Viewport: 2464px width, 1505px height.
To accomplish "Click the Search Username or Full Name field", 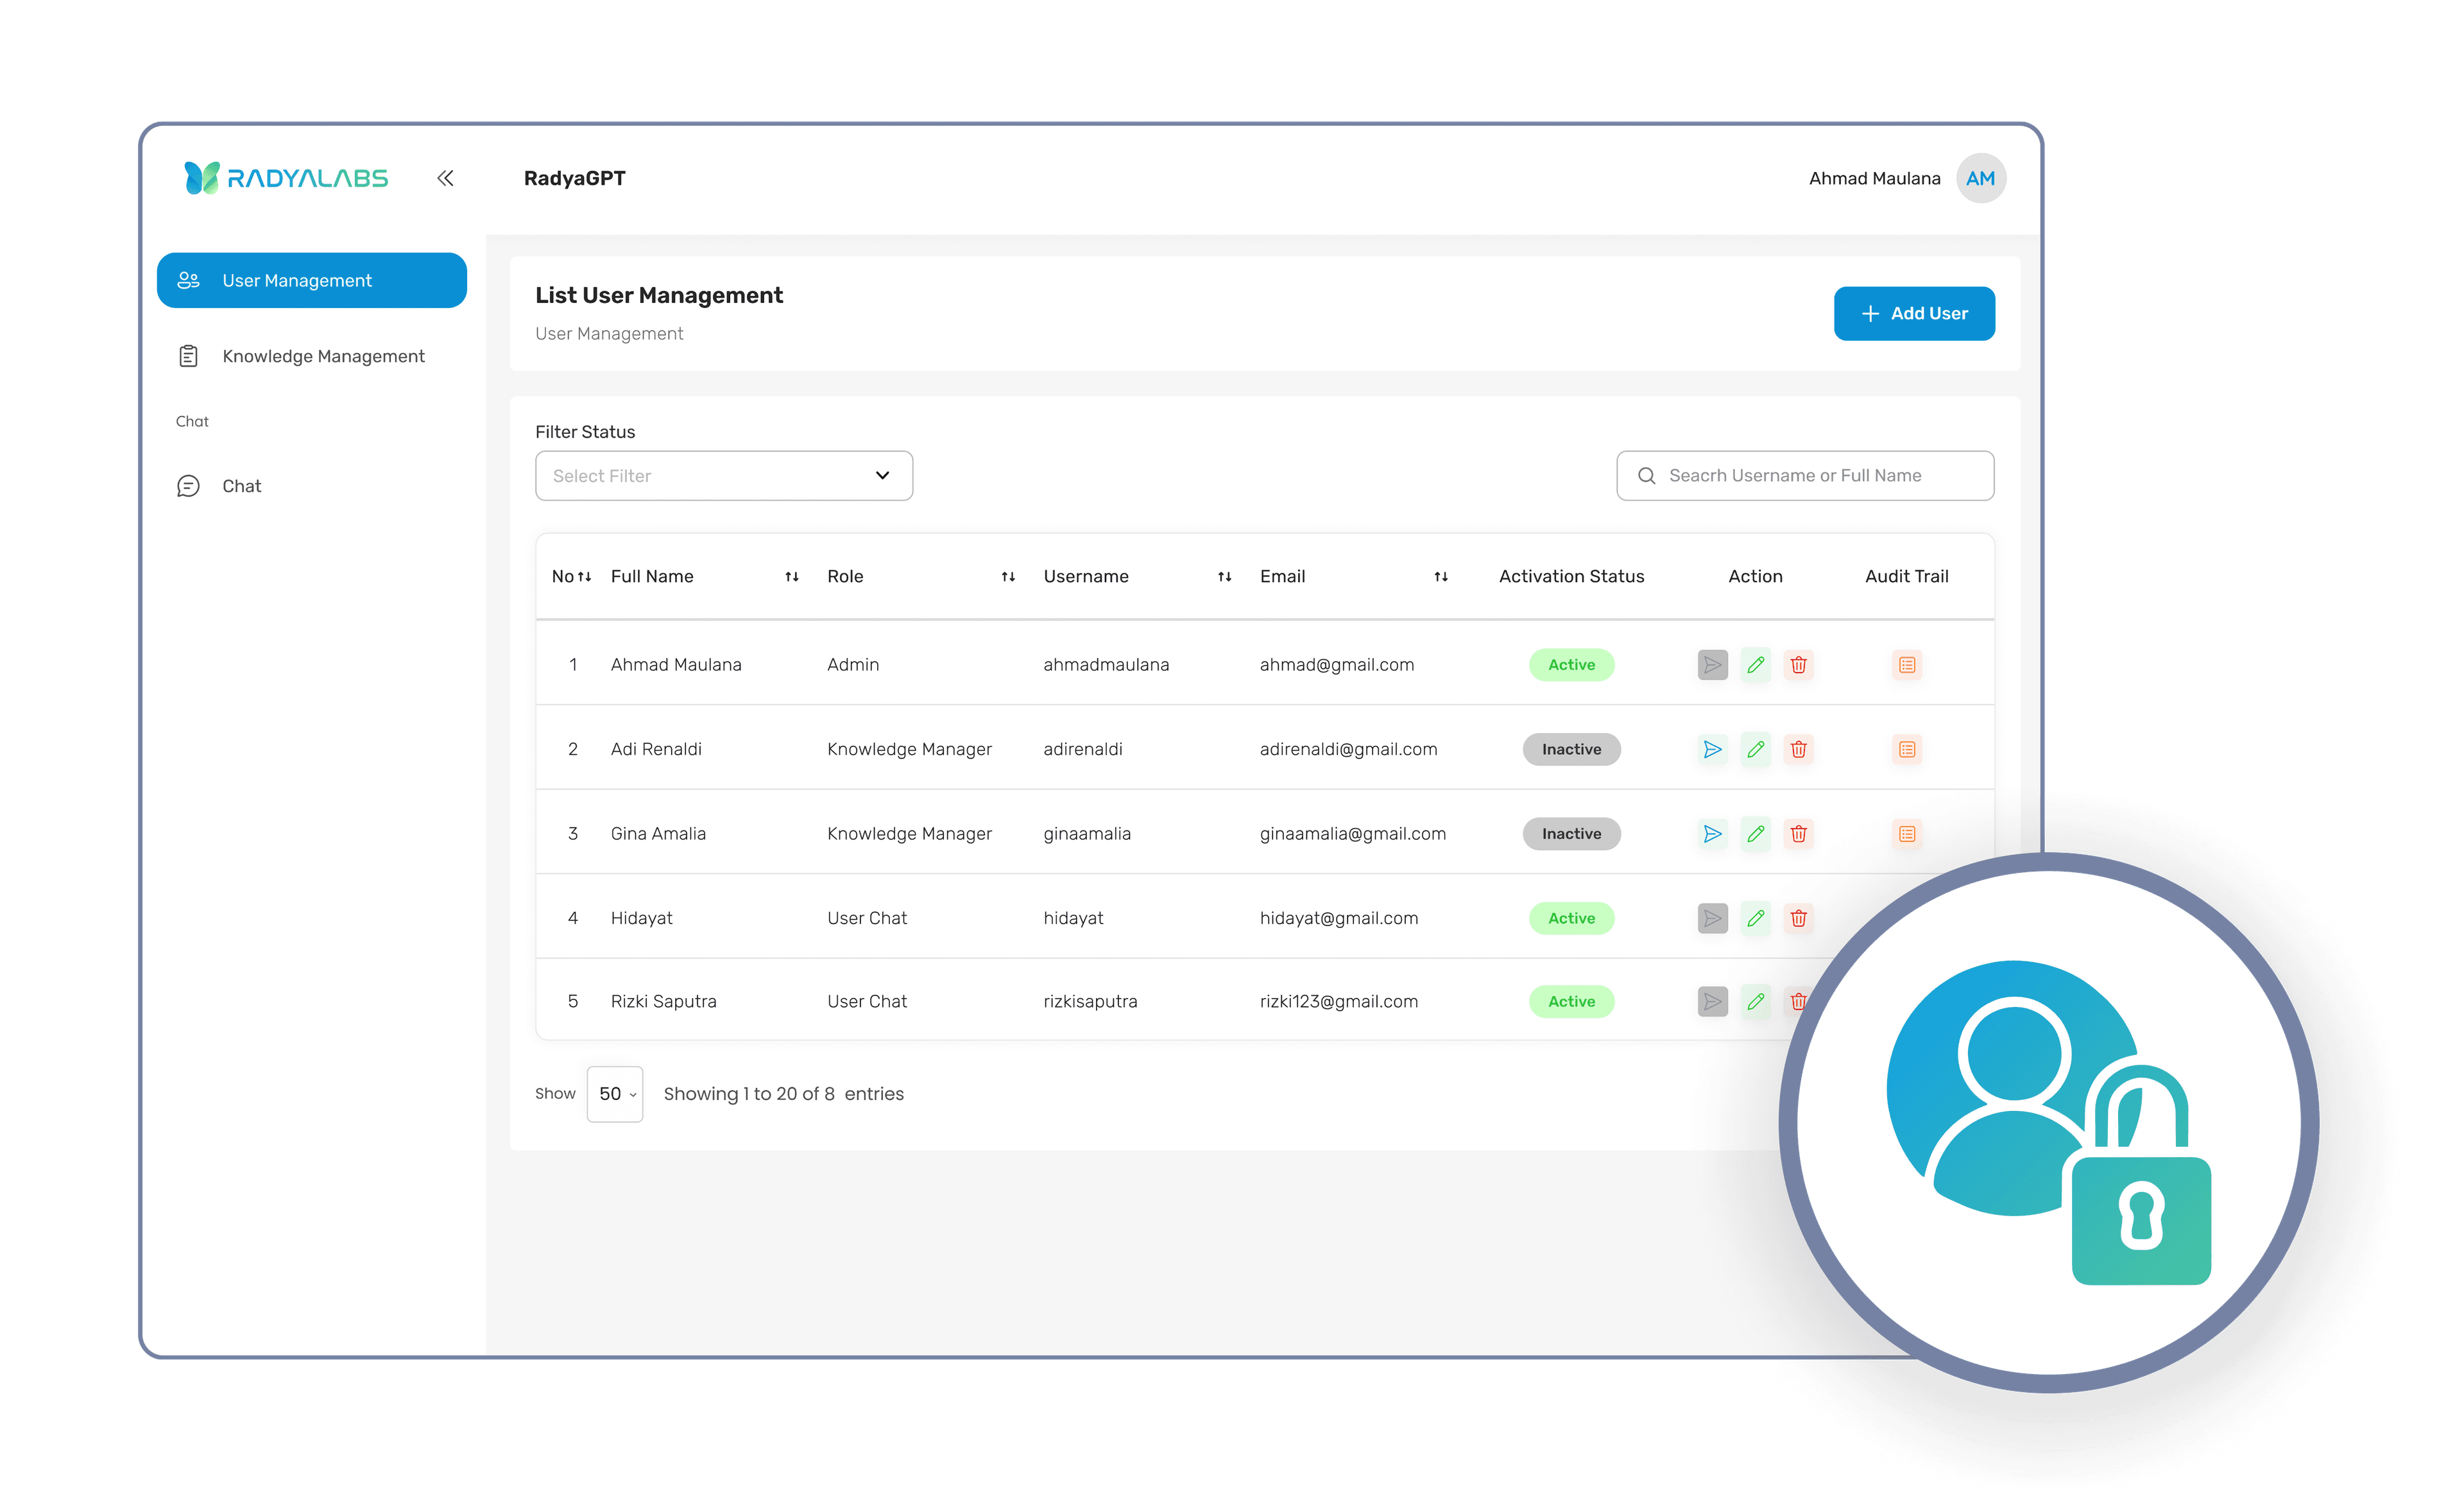I will pyautogui.click(x=1804, y=476).
